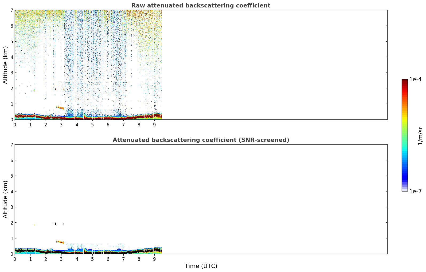
Task: Click time tick "5" on the raw plot
Action: [x=92, y=125]
